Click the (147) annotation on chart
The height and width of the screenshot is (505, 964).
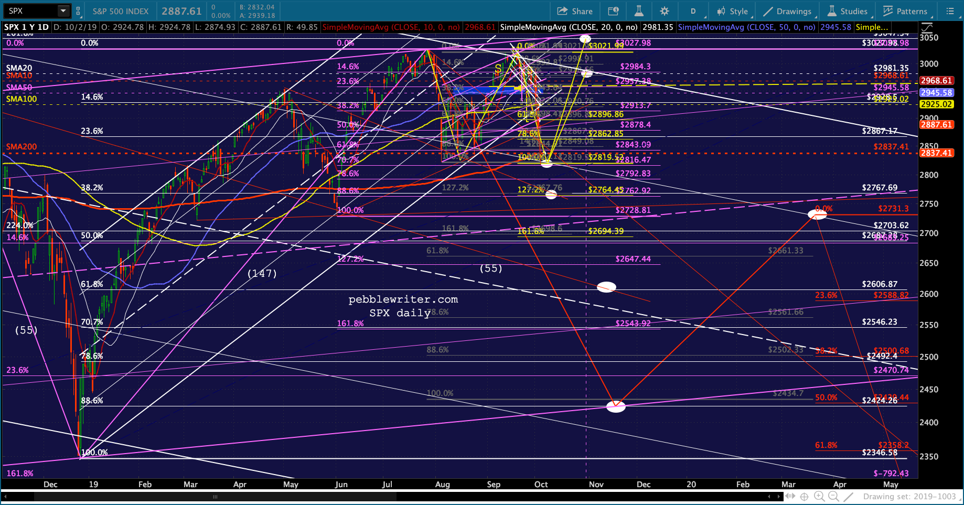262,273
